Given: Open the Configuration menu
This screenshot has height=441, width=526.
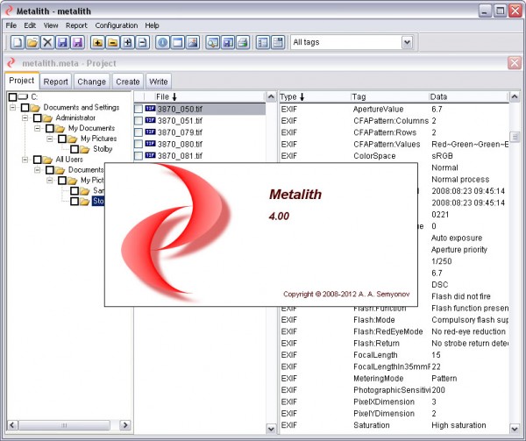Looking at the screenshot, I should (x=116, y=25).
